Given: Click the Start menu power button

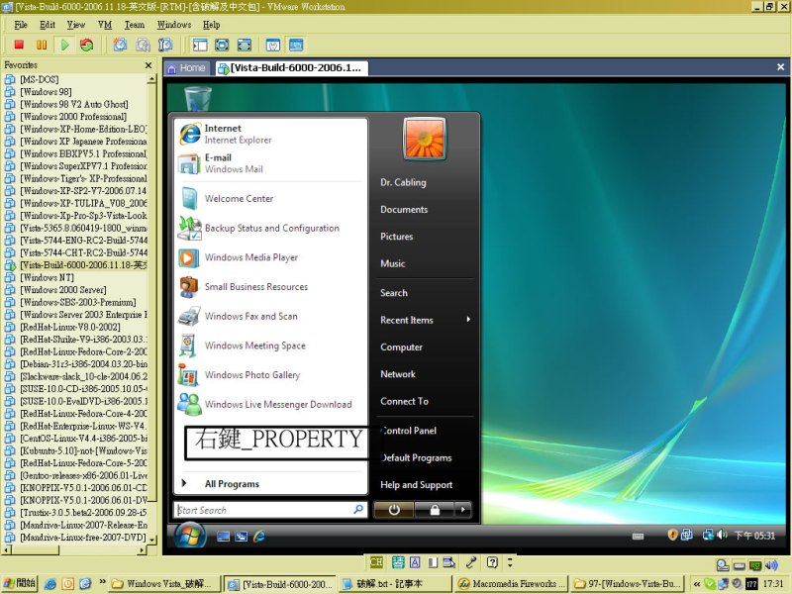Looking at the screenshot, I should point(394,510).
